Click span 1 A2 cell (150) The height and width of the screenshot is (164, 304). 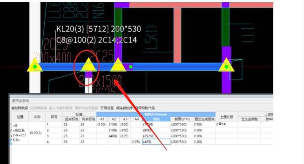114,124
